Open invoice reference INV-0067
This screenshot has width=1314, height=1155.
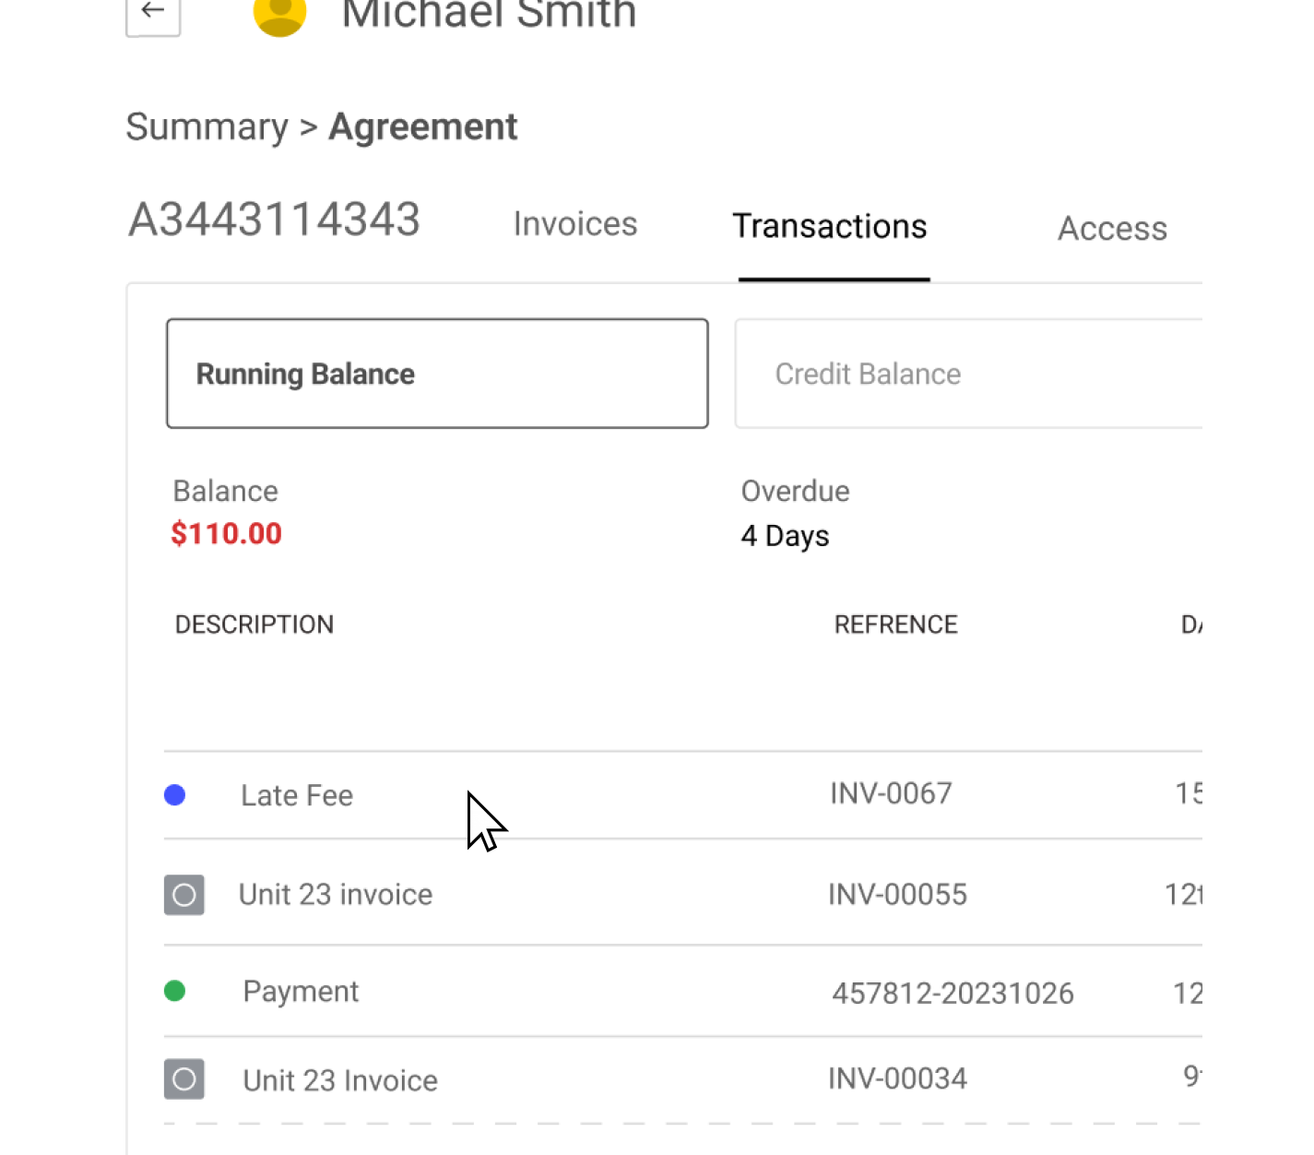[890, 792]
